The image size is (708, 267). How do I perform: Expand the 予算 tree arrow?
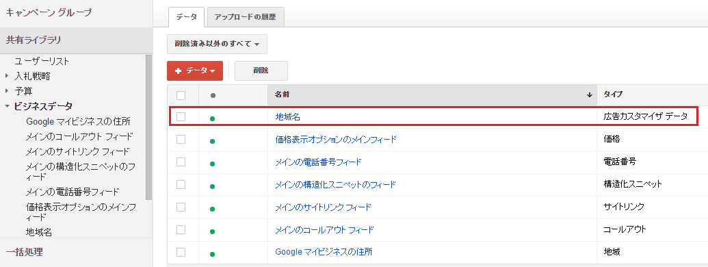click(7, 91)
